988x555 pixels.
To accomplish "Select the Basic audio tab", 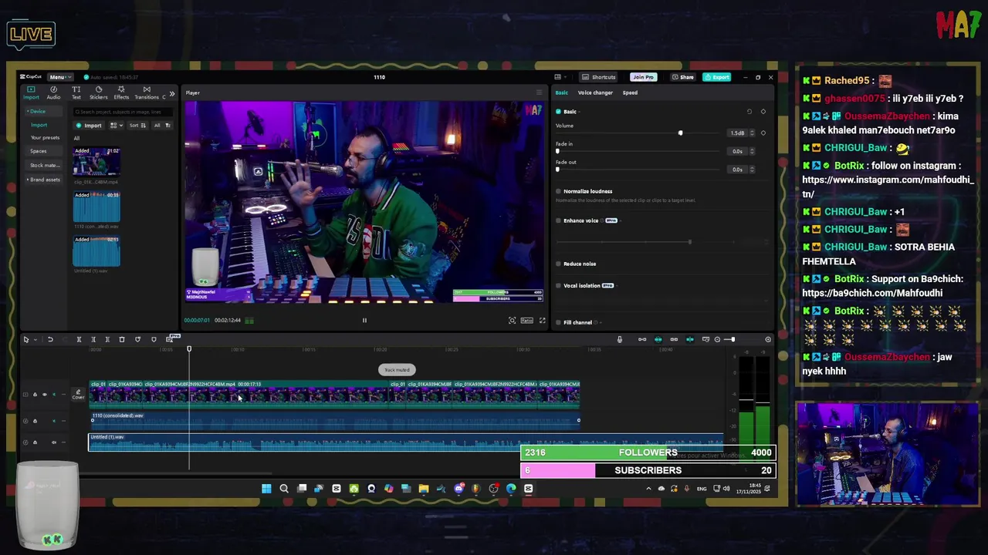I will (561, 92).
